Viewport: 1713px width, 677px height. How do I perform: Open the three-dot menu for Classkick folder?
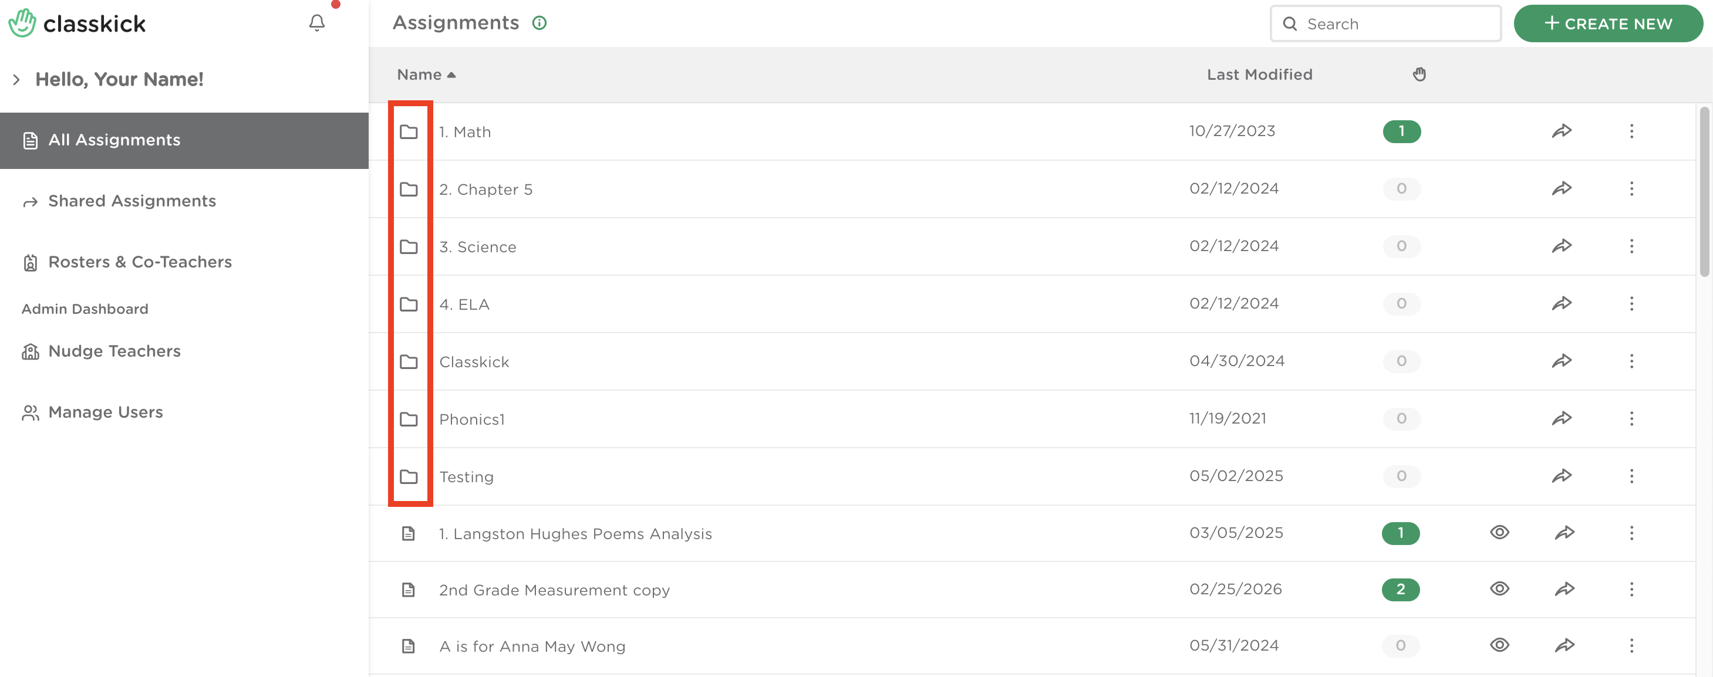[x=1631, y=361]
